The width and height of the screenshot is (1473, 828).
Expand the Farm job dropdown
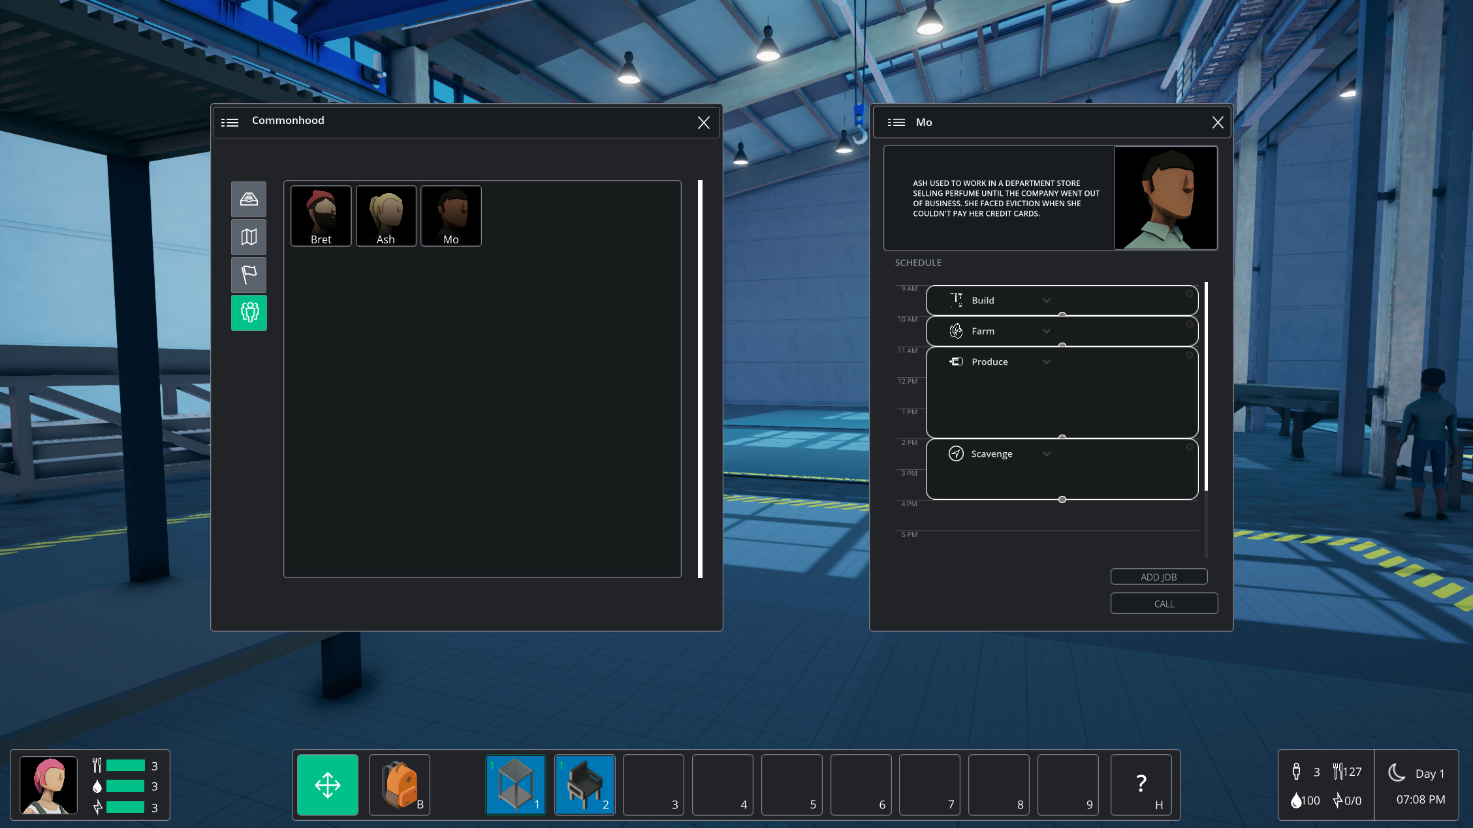1047,331
